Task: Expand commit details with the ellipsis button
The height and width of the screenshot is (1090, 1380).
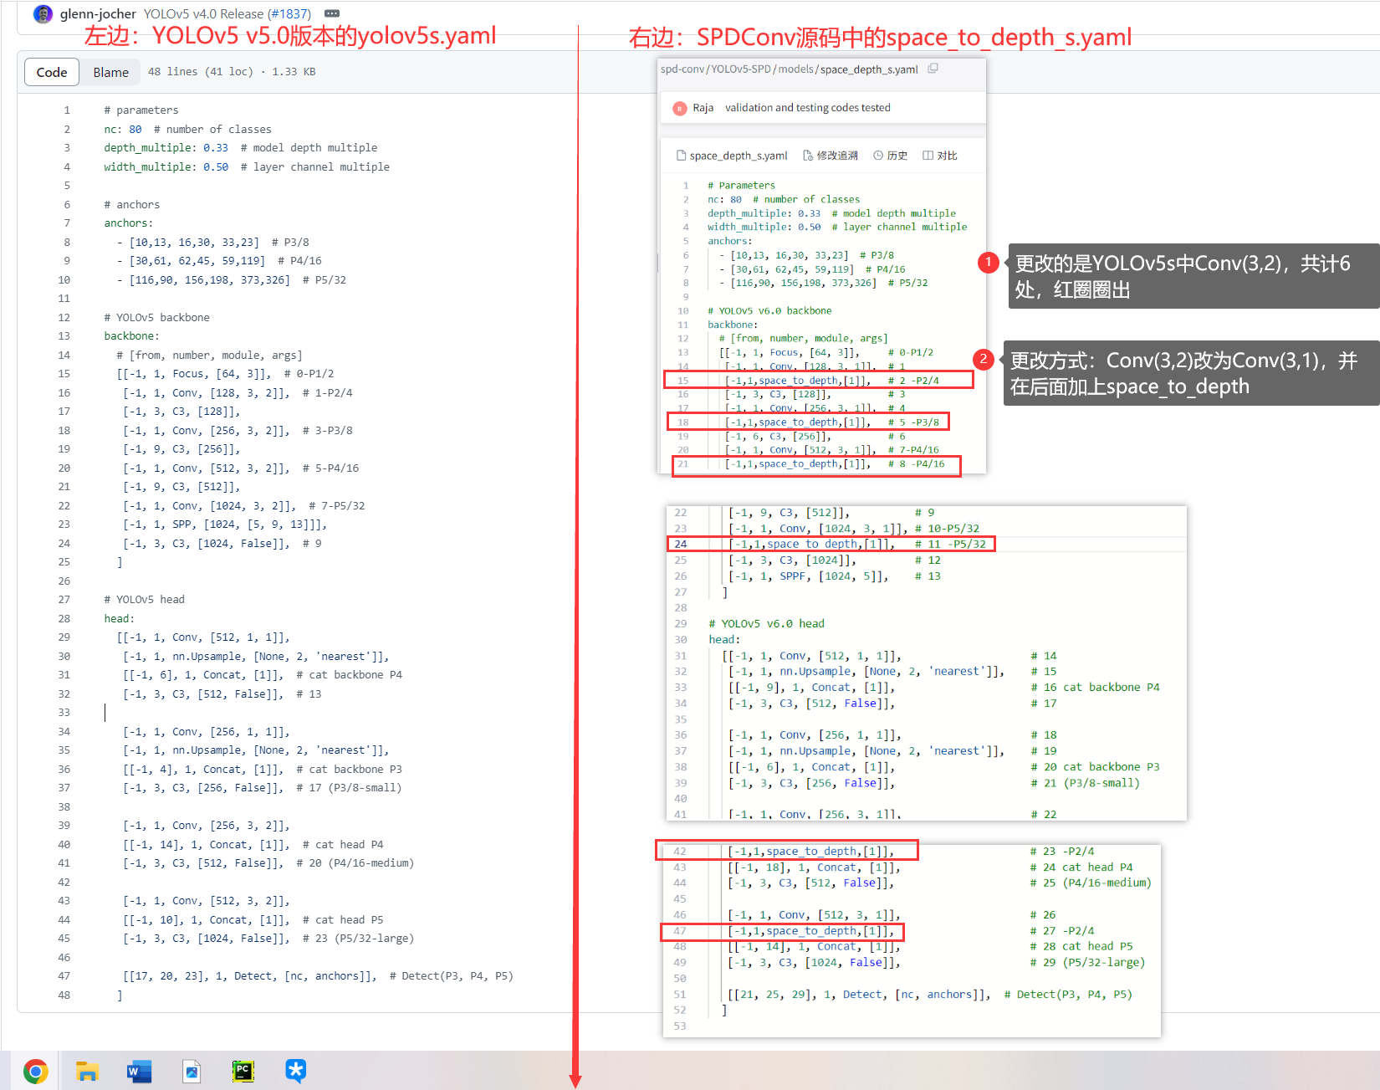Action: pos(332,13)
